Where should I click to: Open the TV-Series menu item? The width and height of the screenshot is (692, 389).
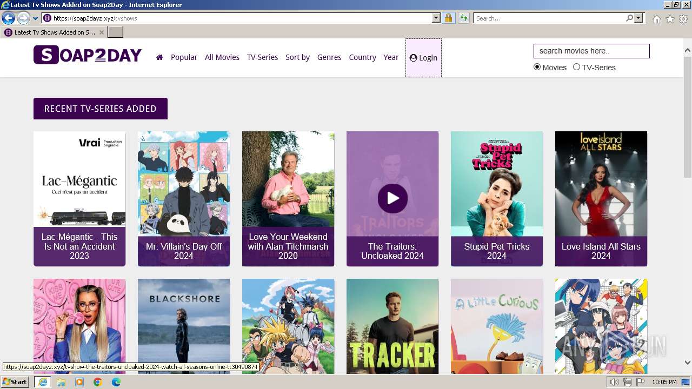pos(262,57)
